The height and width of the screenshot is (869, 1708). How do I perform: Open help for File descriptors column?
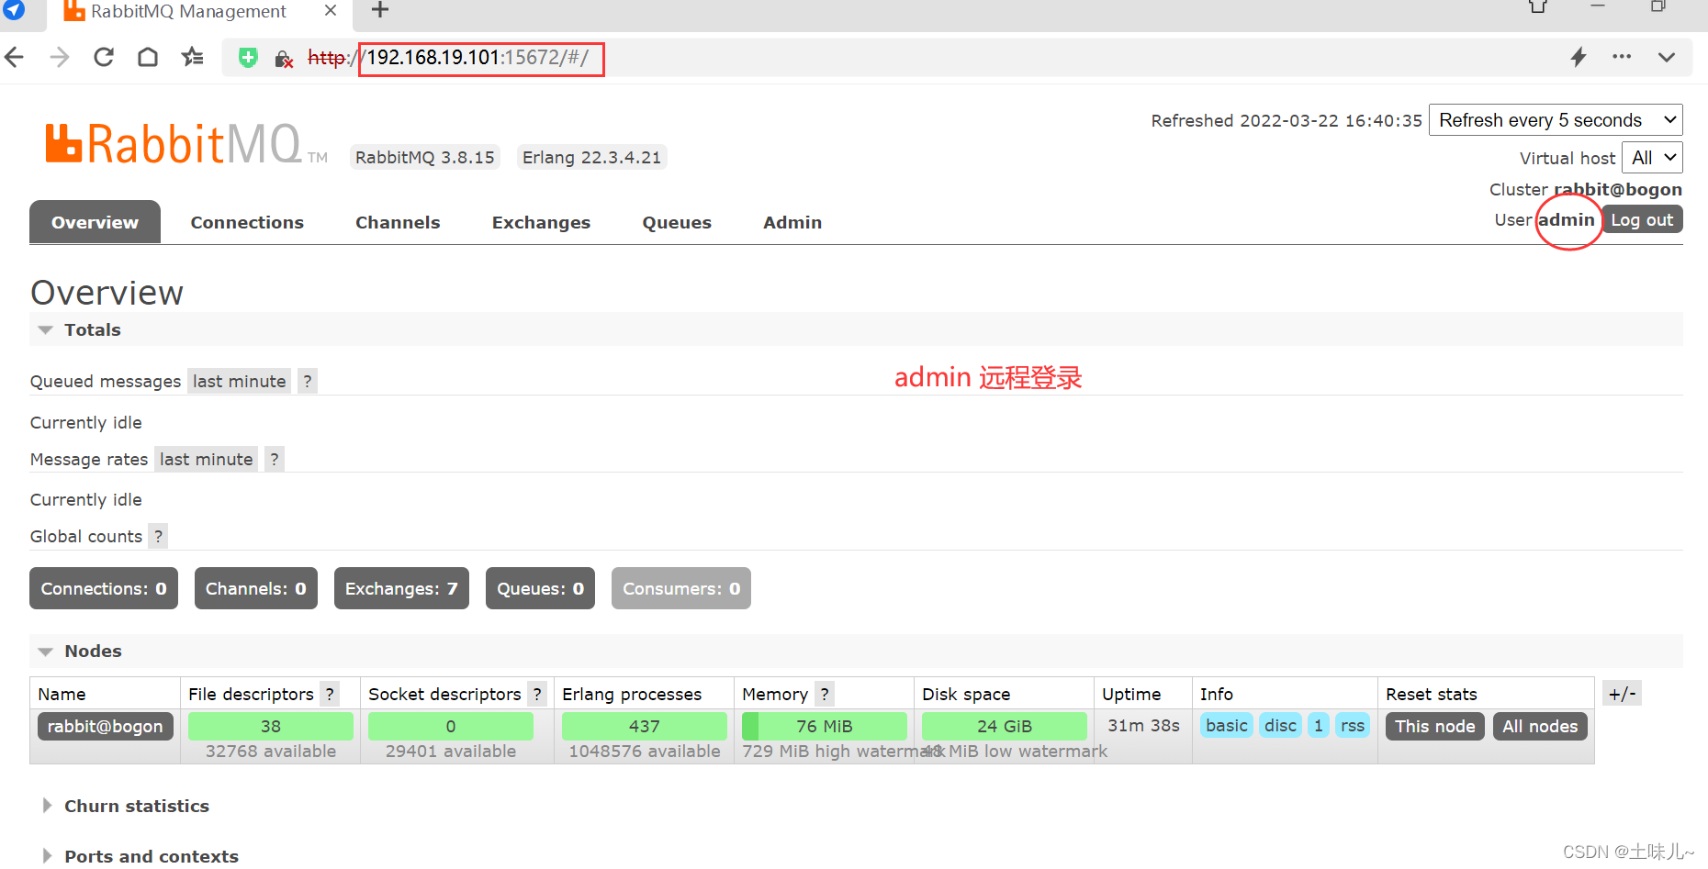point(330,694)
